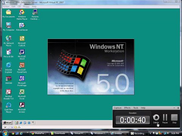This screenshot has height=136, width=182.
Task: Open the Effects menu in recorder
Action: (127, 108)
